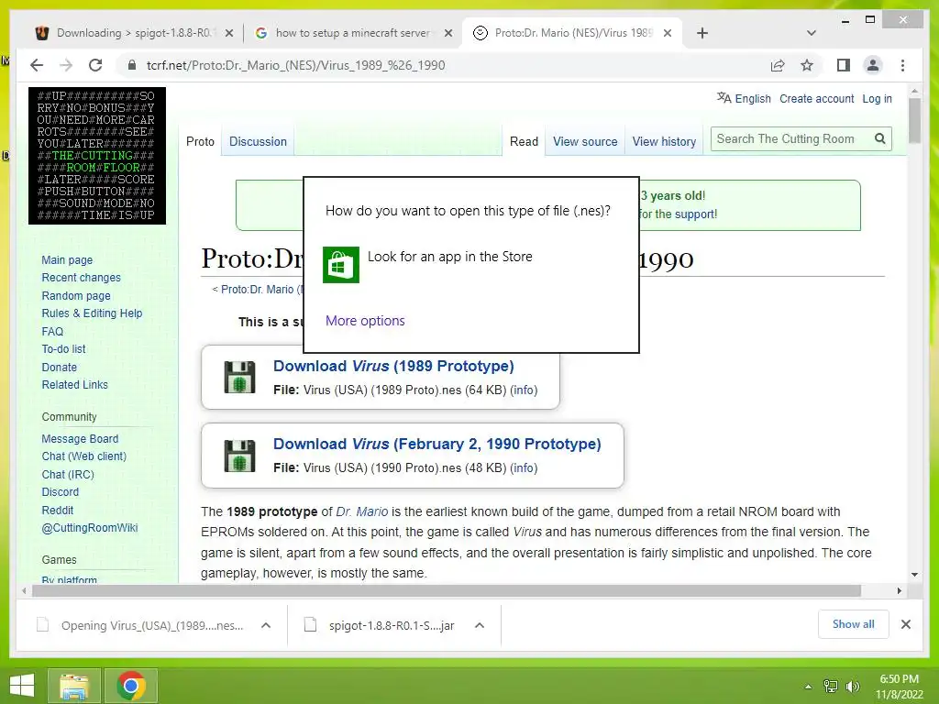Close the minecraft server search tab
Screen dimensions: 939x704
pyautogui.click(x=447, y=33)
